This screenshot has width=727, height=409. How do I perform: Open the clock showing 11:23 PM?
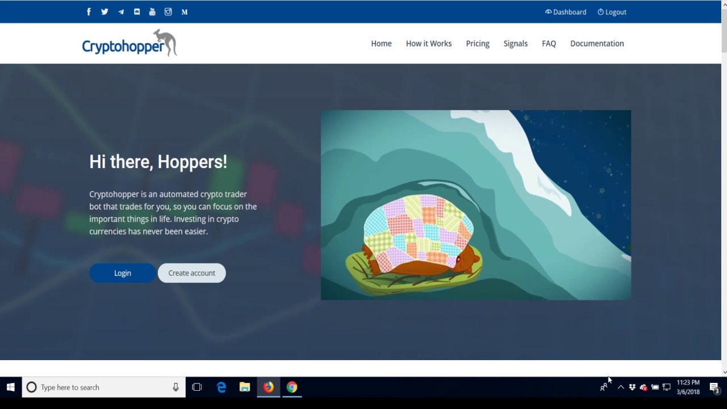pyautogui.click(x=688, y=387)
